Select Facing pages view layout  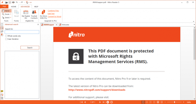(x=151, y=102)
